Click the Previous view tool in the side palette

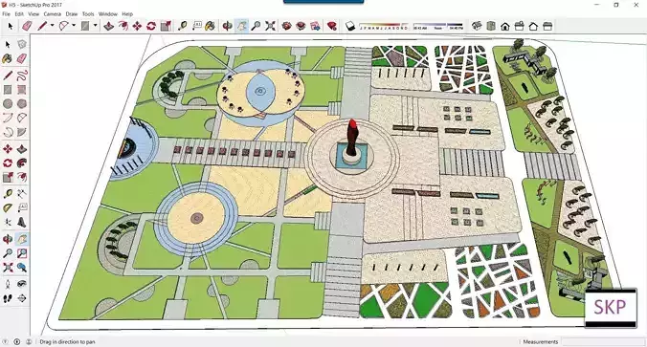coord(22,268)
